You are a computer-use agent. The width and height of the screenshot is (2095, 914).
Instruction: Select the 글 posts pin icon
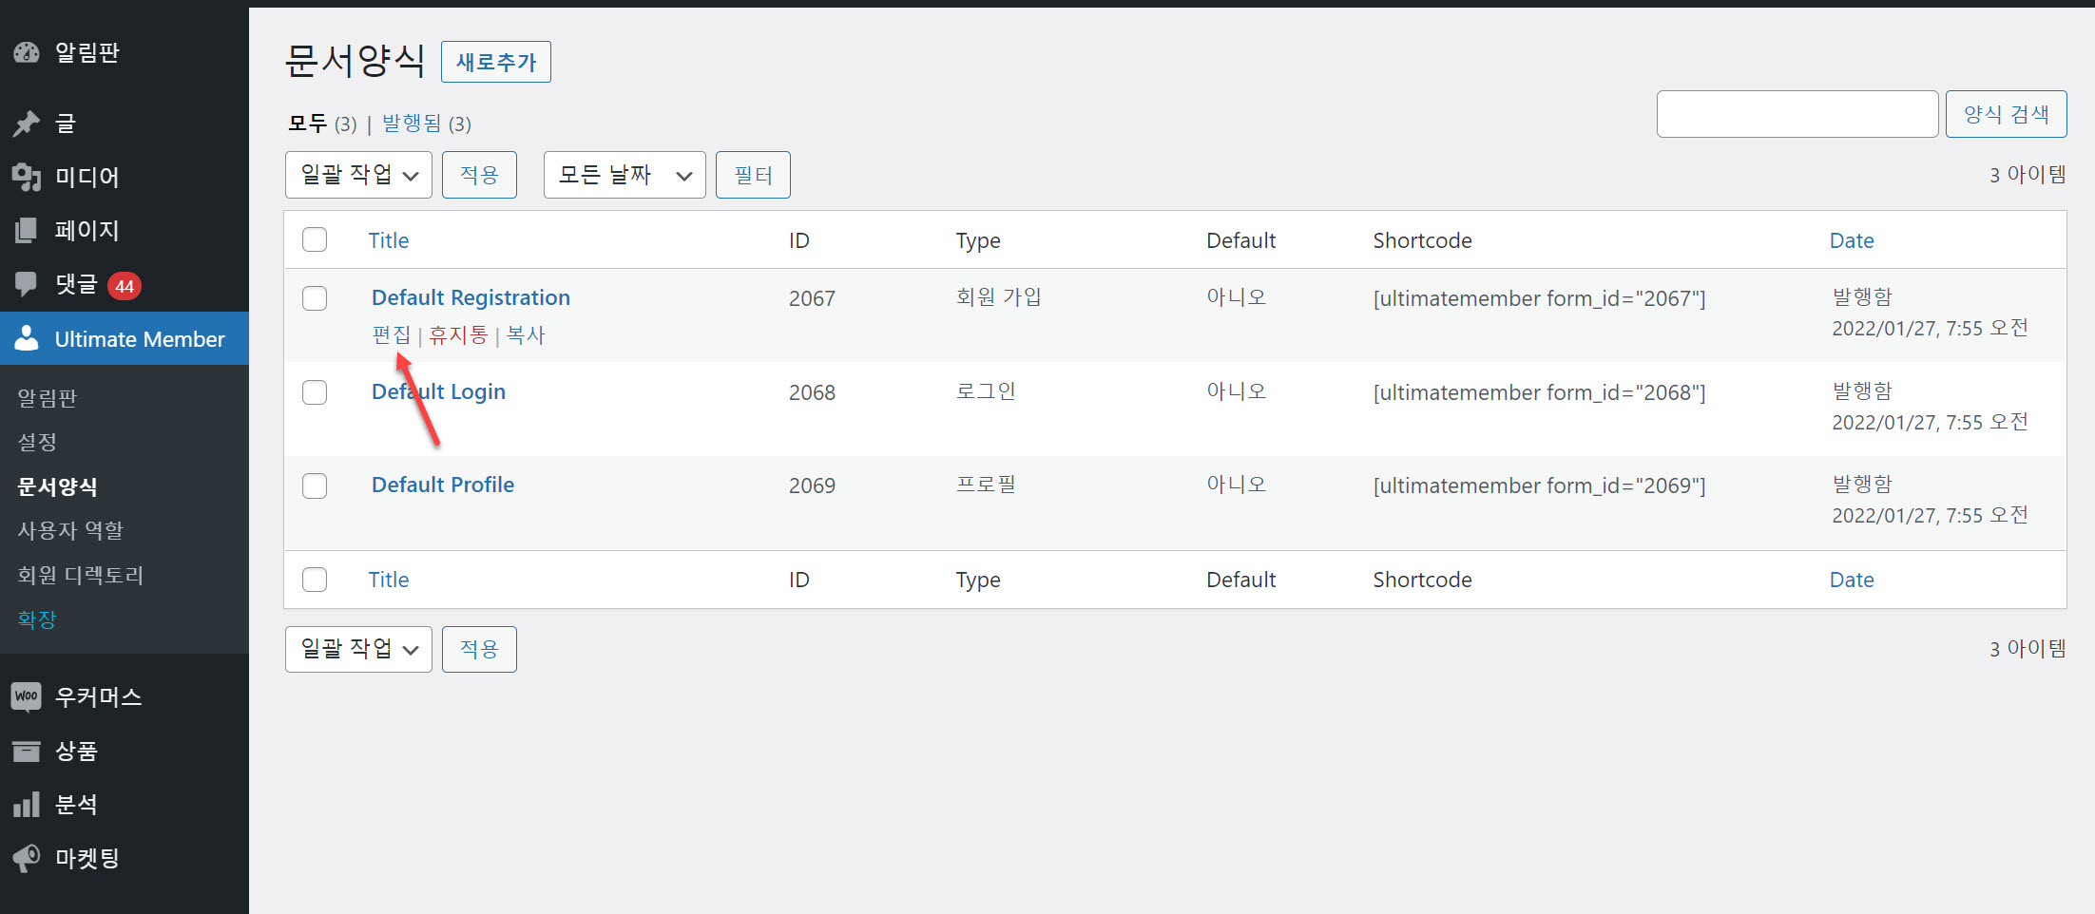click(26, 123)
